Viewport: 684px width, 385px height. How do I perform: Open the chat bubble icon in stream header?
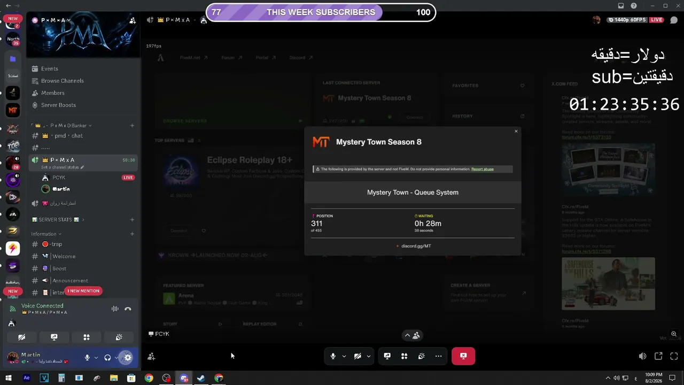[x=674, y=20]
